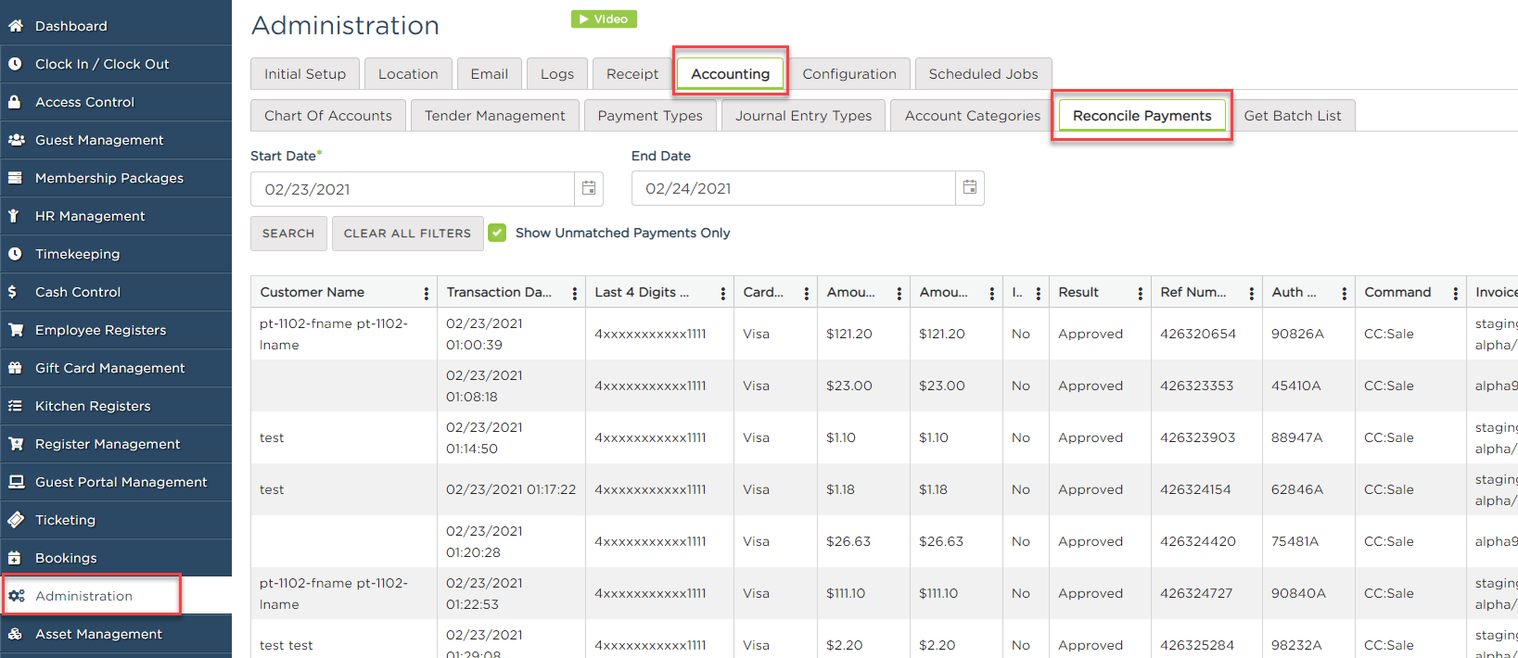This screenshot has height=658, width=1518.
Task: Open Timekeeping from the sidebar
Action: tap(116, 254)
